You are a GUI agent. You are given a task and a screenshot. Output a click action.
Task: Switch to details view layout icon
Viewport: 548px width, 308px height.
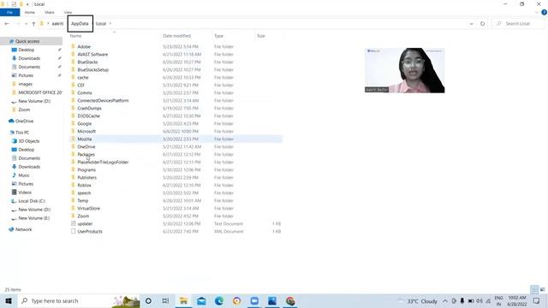534,289
